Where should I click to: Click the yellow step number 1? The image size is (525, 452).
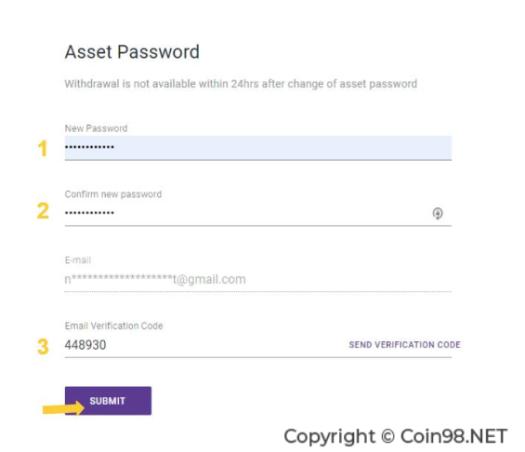click(x=42, y=148)
